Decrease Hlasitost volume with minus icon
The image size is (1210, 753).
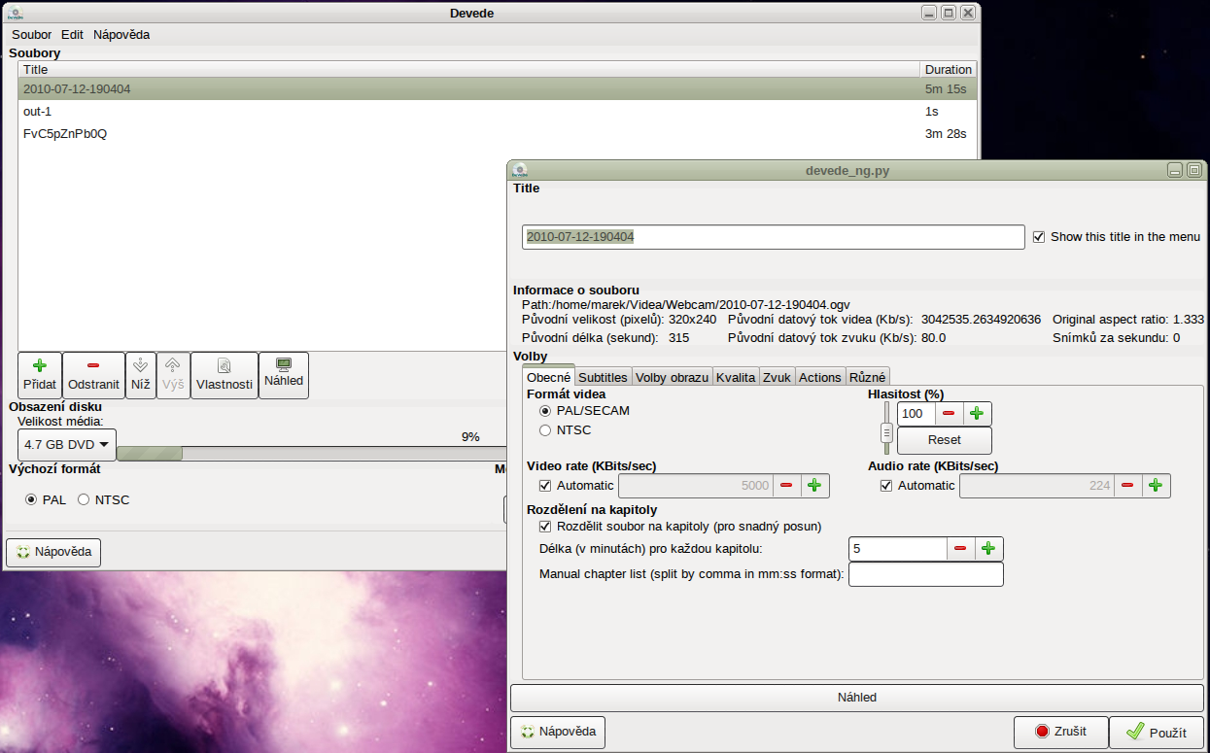949,414
